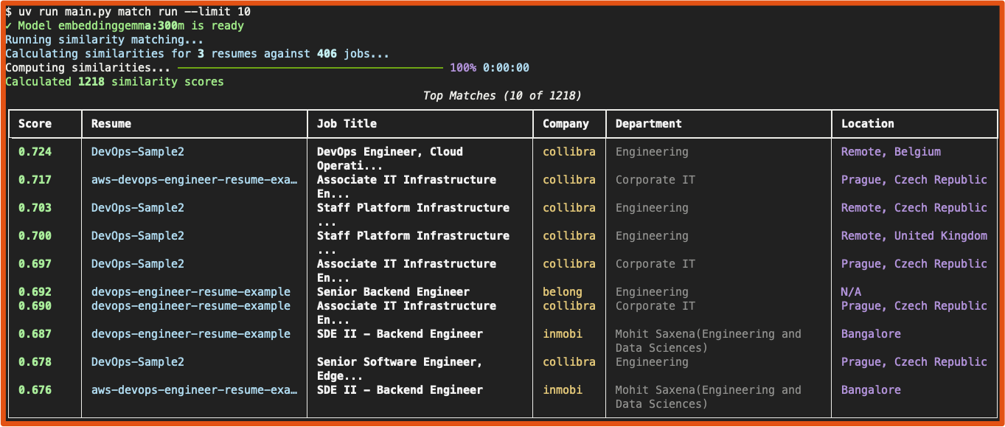Click the '100%' progress value
The image size is (1005, 427).
463,68
